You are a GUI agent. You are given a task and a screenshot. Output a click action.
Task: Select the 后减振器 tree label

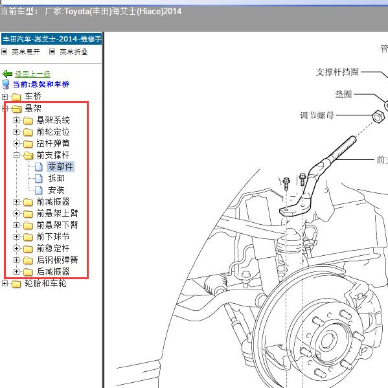tap(53, 271)
